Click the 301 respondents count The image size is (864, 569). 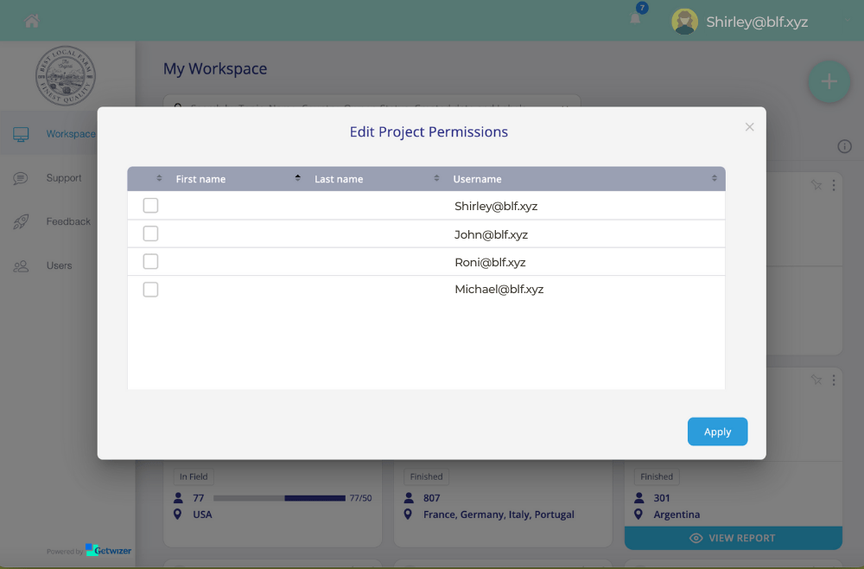pos(662,498)
